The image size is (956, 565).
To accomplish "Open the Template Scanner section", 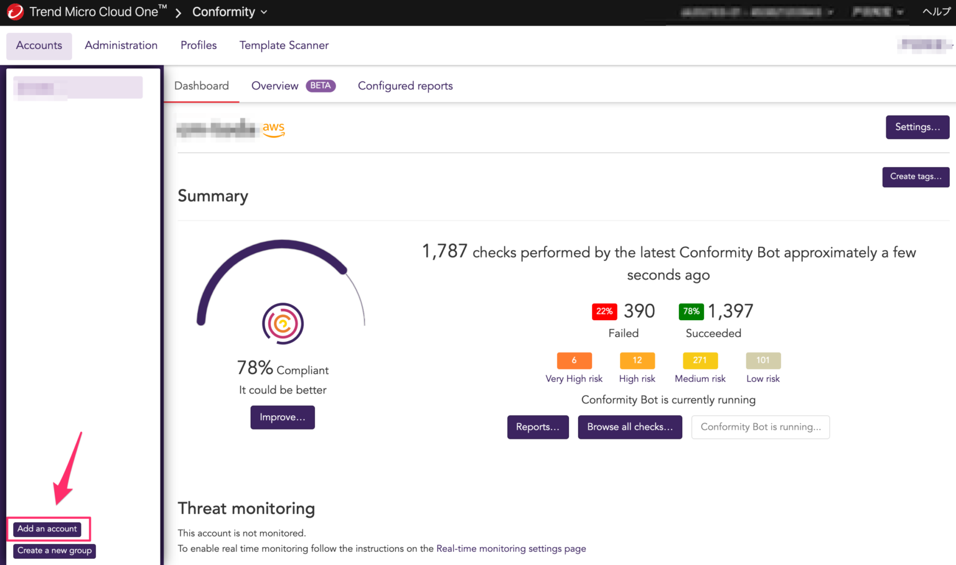I will coord(284,45).
